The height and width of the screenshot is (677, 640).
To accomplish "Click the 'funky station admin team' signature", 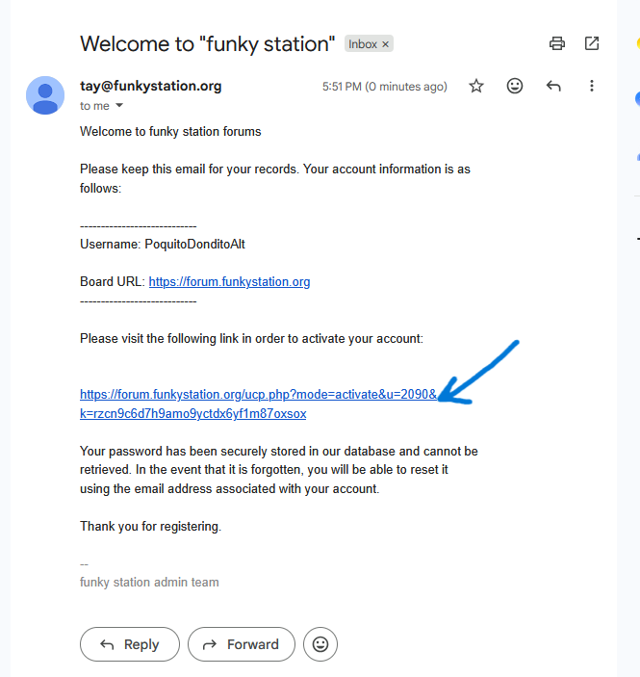I will (x=149, y=582).
